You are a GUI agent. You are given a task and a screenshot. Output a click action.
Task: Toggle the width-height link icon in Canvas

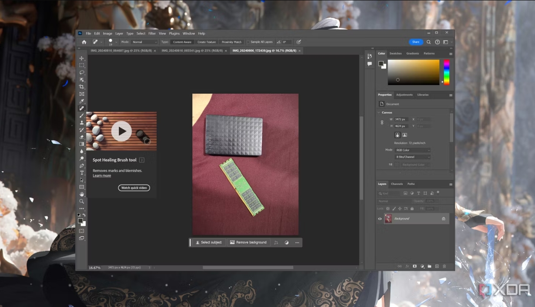pos(382,123)
